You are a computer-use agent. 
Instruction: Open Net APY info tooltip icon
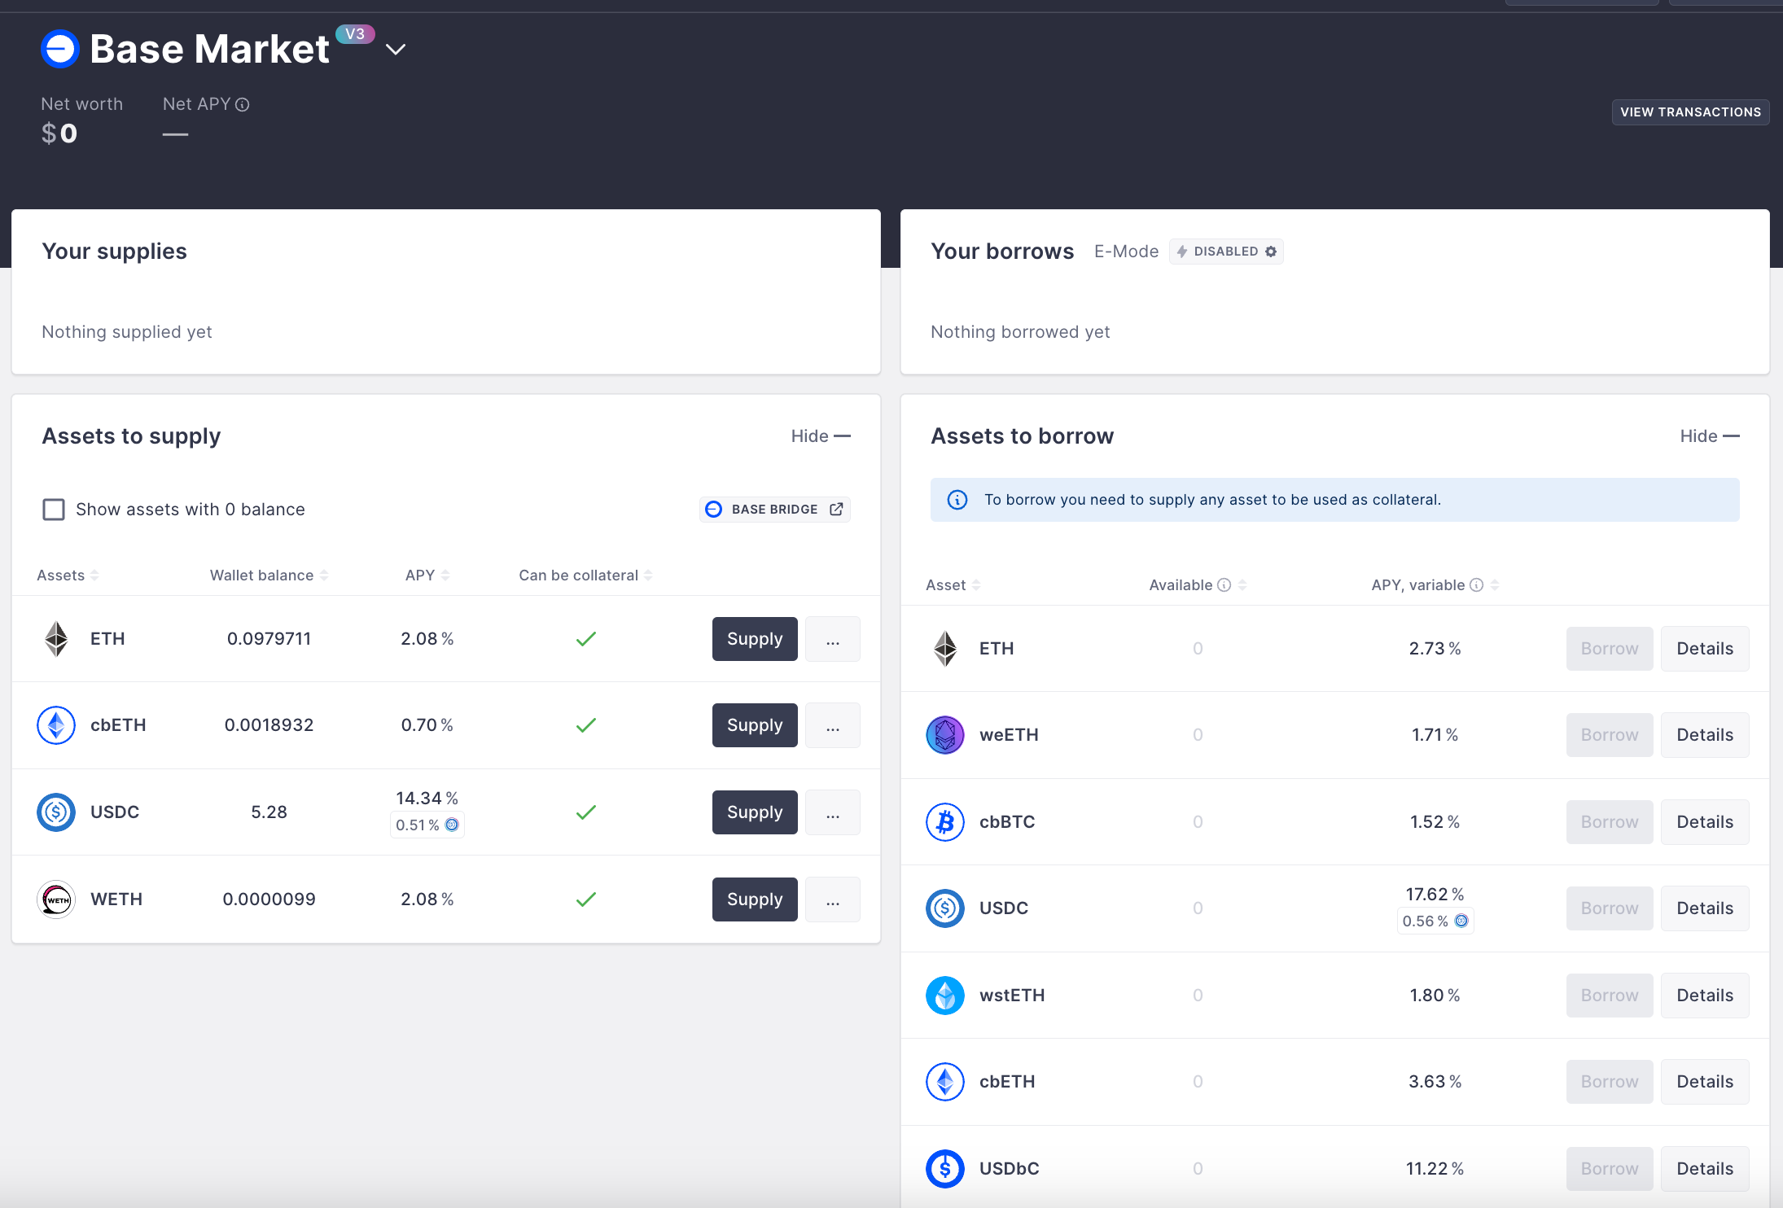point(242,104)
